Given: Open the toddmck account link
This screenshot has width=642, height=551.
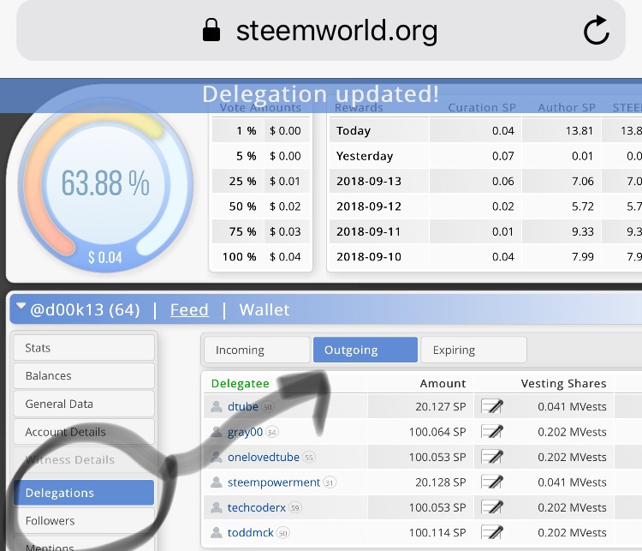Looking at the screenshot, I should (x=250, y=532).
